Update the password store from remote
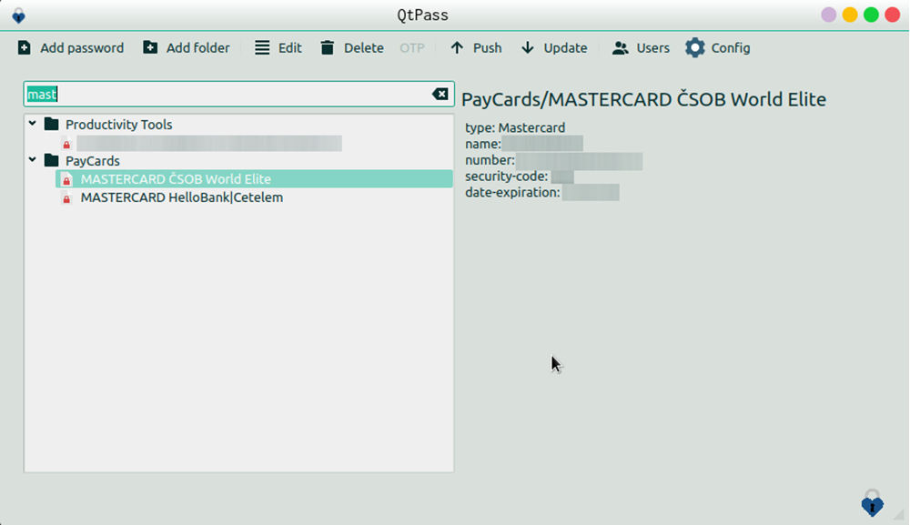 (x=554, y=47)
